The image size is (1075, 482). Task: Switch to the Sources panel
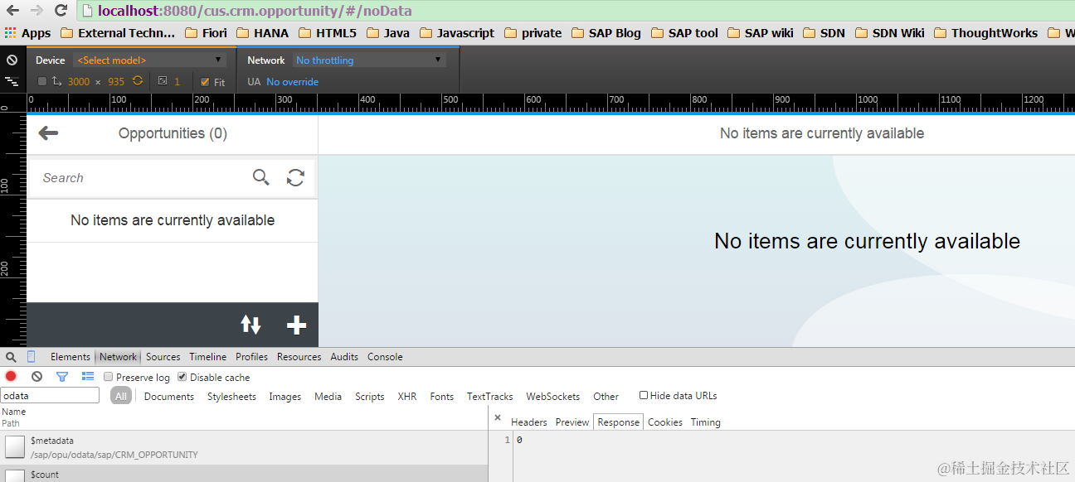[x=163, y=357]
